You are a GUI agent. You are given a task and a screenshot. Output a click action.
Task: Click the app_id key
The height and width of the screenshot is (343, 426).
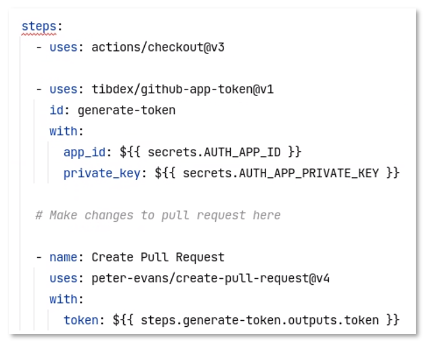pos(83,153)
